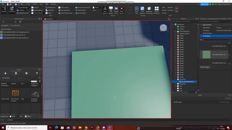Open the Task Scheduler
Image resolution: width=232 pixels, height=130 pixels.
(x=64, y=10)
